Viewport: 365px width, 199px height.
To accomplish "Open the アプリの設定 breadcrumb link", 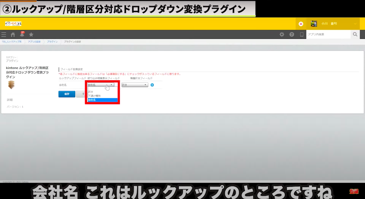I will pos(34,42).
